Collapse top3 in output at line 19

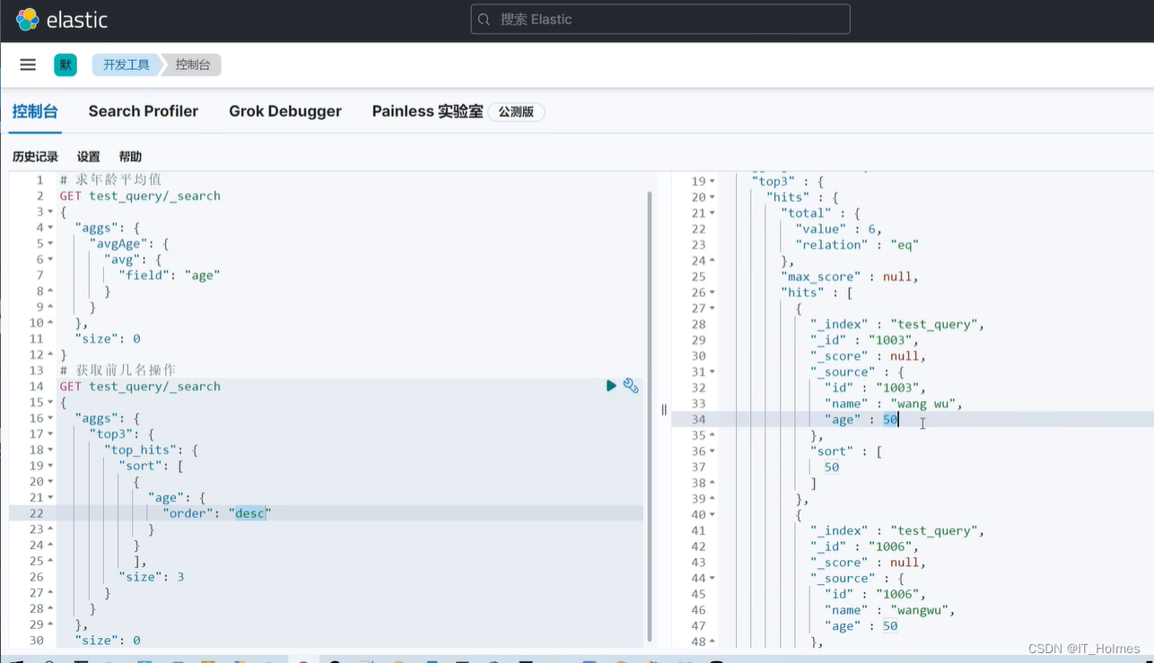pyautogui.click(x=713, y=181)
